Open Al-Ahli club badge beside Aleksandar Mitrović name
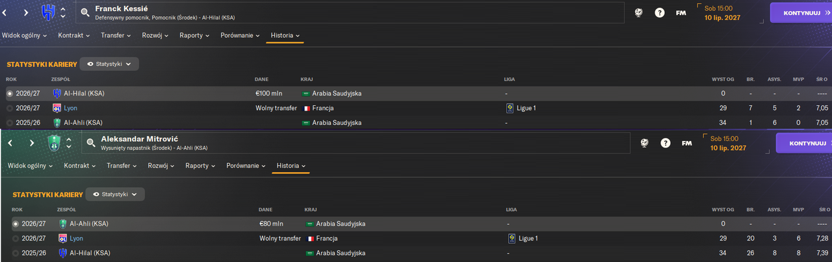Image resolution: width=832 pixels, height=262 pixels. tap(54, 143)
